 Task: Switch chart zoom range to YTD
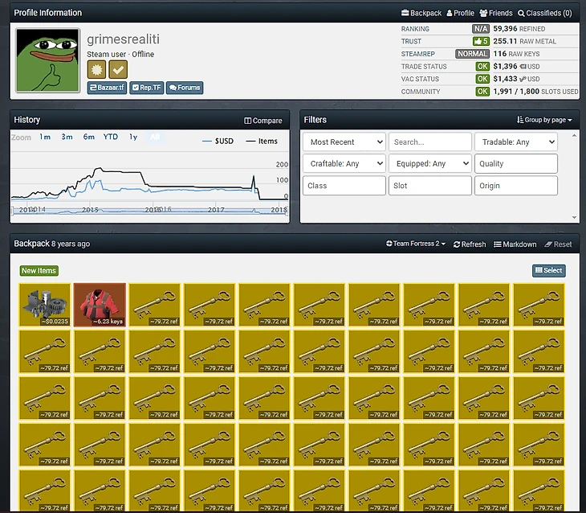coord(111,137)
